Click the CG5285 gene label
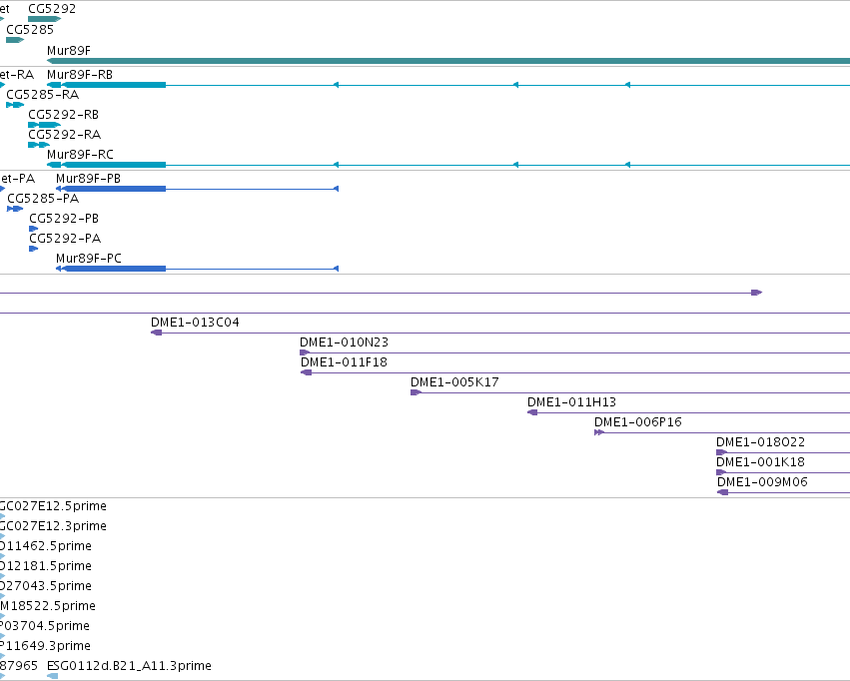The width and height of the screenshot is (850, 681). 30,30
